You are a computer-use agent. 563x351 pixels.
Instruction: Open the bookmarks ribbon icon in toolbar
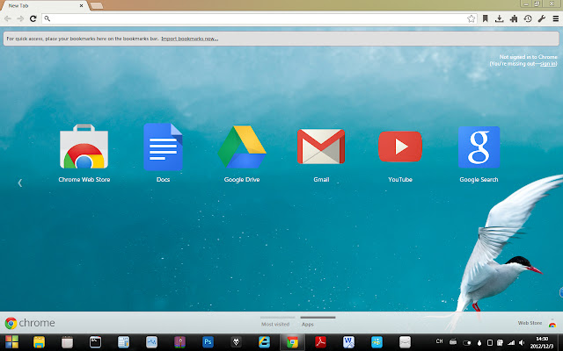[485, 18]
